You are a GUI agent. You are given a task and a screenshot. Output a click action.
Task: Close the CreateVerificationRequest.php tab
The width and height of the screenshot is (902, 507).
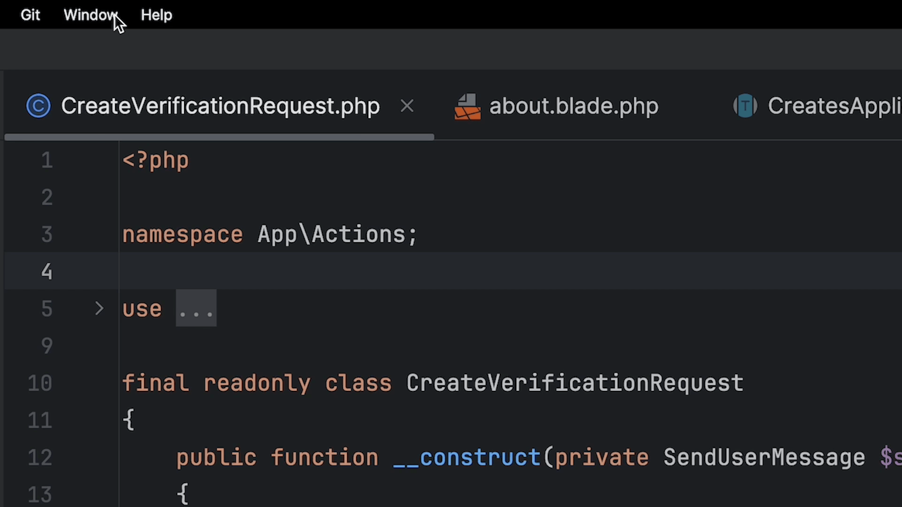[407, 106]
